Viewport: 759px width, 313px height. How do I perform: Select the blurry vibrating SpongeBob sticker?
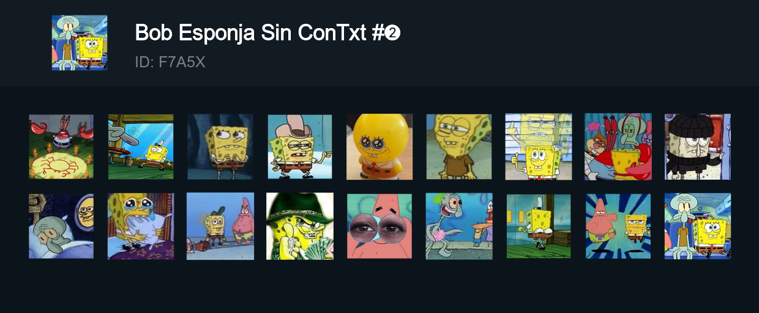pos(539,147)
